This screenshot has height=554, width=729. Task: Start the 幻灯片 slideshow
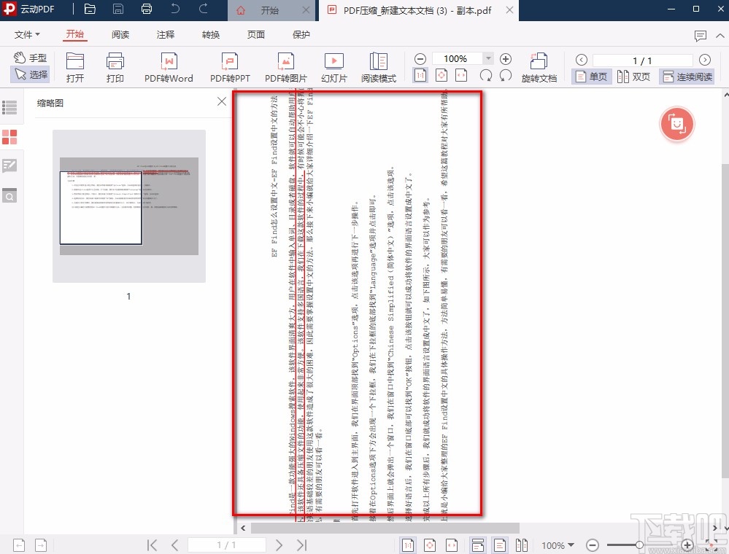click(x=333, y=68)
